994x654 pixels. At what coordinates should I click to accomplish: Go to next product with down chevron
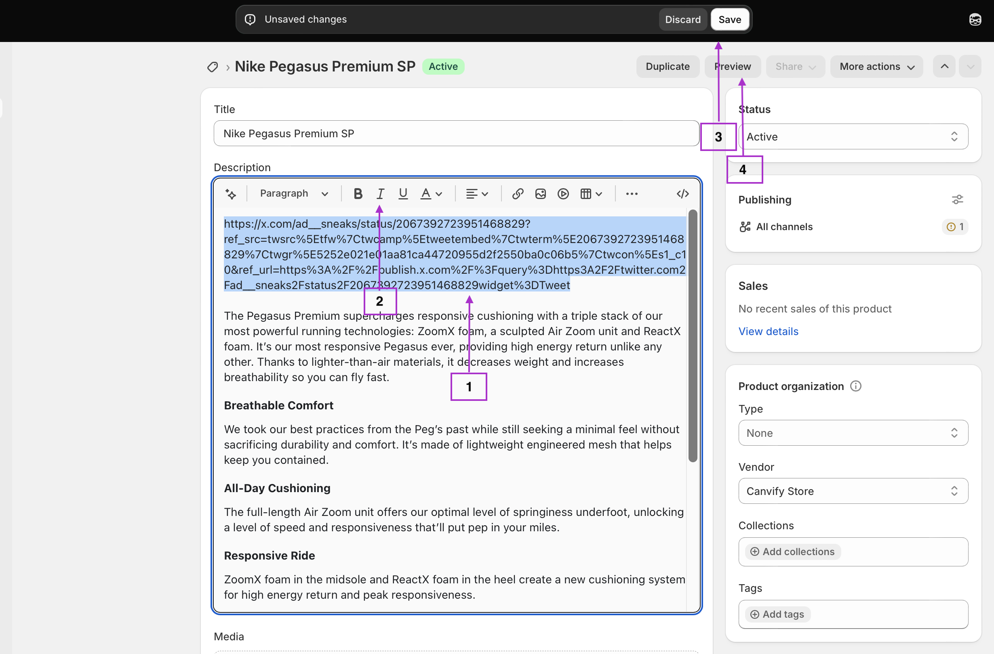point(970,66)
